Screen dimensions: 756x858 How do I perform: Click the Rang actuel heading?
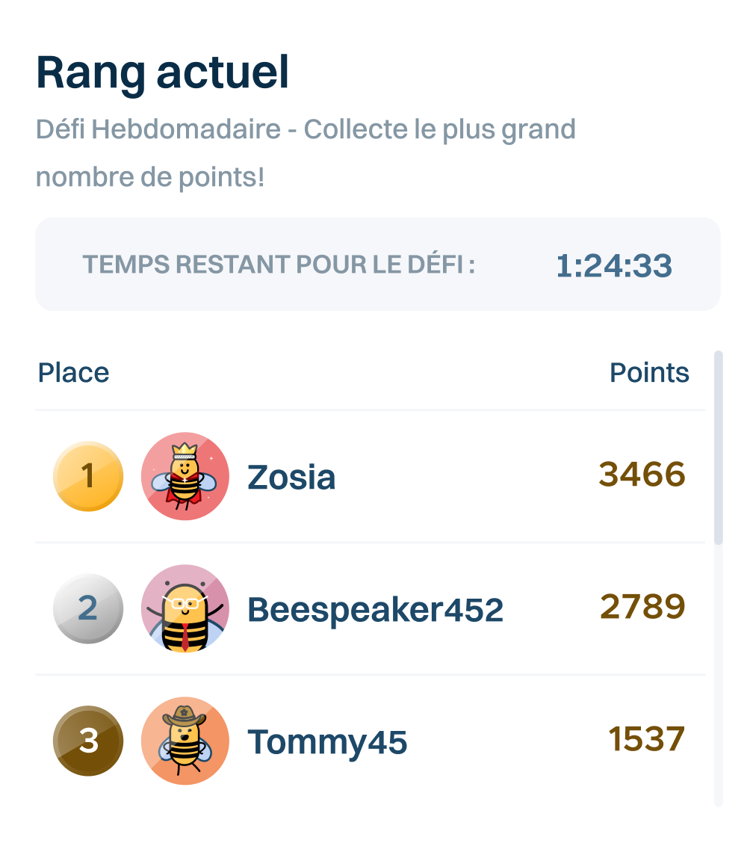163,73
